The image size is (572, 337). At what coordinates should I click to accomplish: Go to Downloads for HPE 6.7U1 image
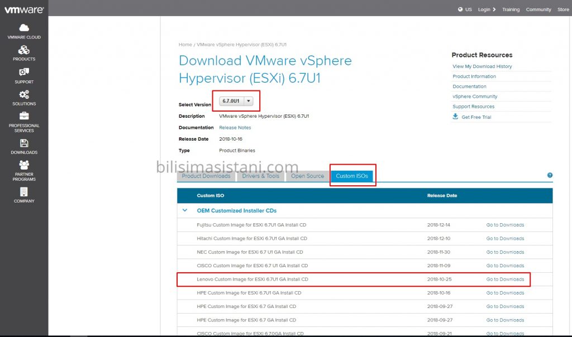pos(505,293)
